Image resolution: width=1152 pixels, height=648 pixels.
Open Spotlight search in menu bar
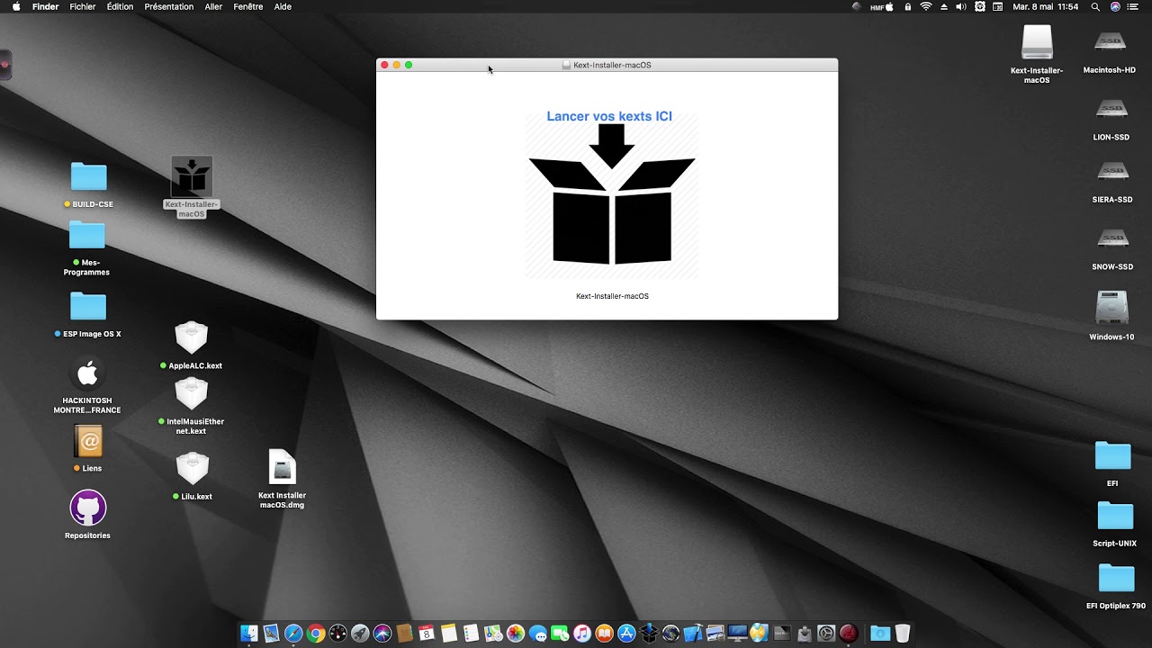point(1095,6)
